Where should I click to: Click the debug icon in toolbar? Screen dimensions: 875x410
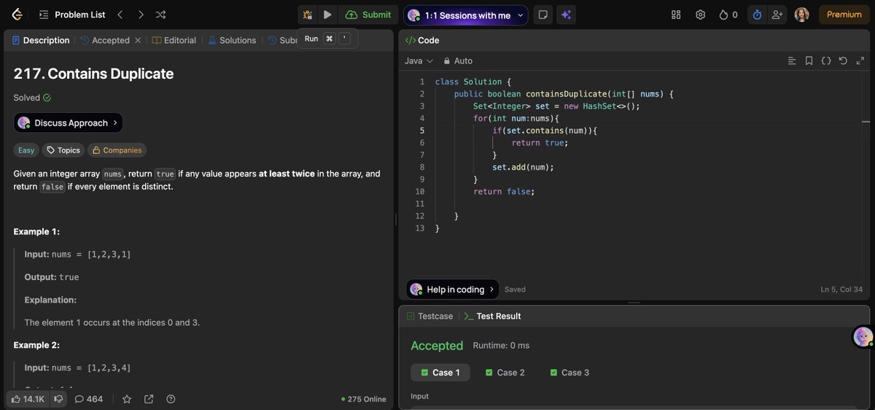click(308, 15)
